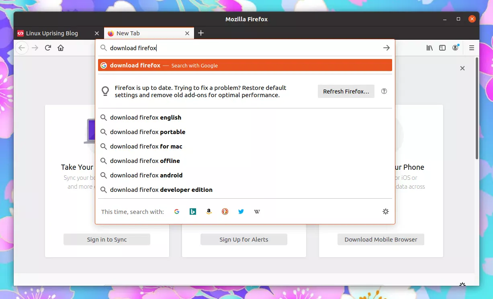The width and height of the screenshot is (493, 299).
Task: Close the New Tab tab
Action: pyautogui.click(x=187, y=33)
